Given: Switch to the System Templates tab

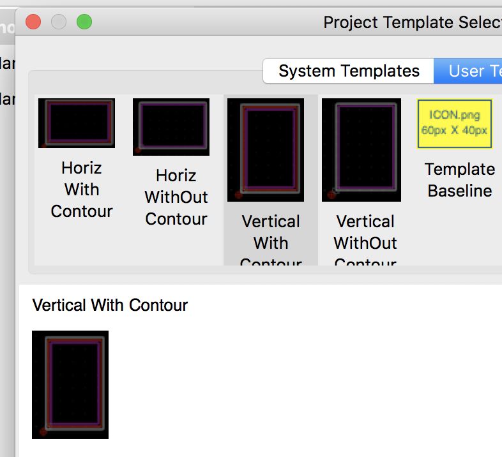Looking at the screenshot, I should (349, 71).
